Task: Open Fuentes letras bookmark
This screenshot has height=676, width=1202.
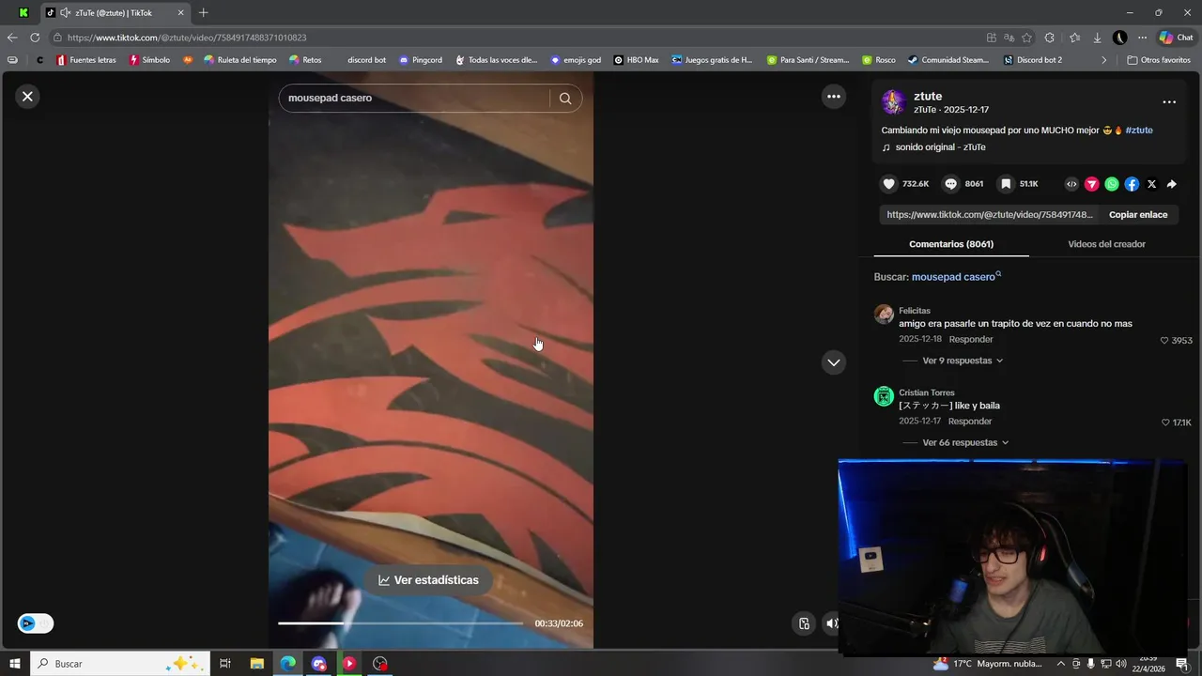Action: click(86, 60)
